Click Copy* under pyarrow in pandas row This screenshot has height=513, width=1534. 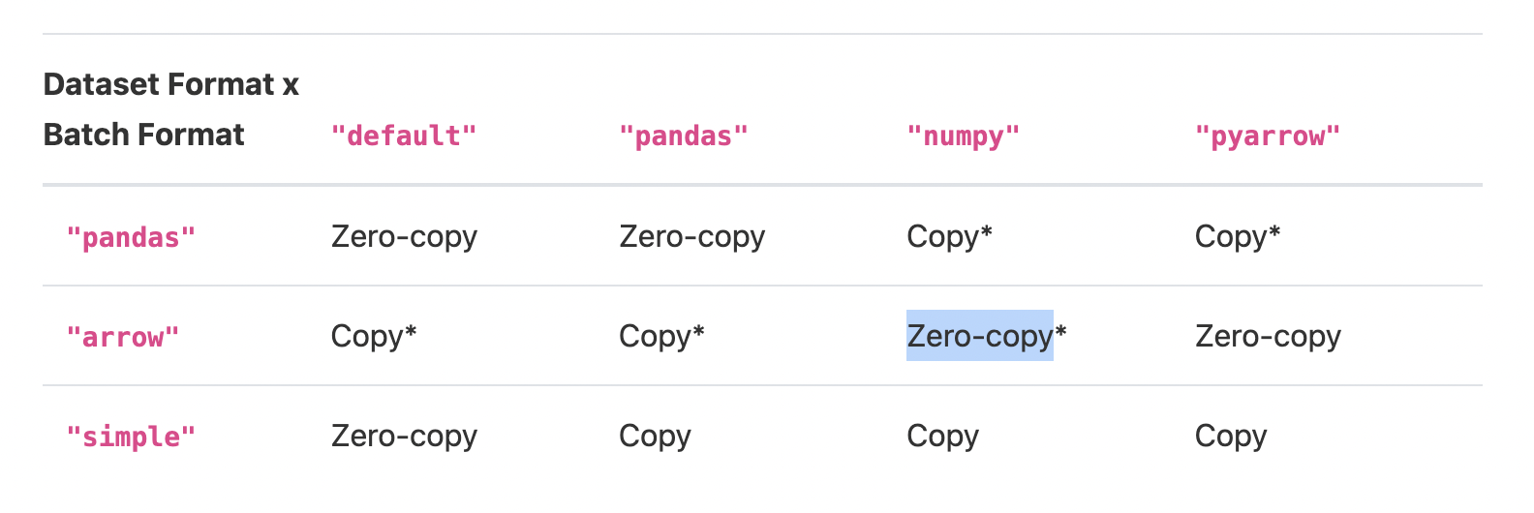tap(1238, 237)
